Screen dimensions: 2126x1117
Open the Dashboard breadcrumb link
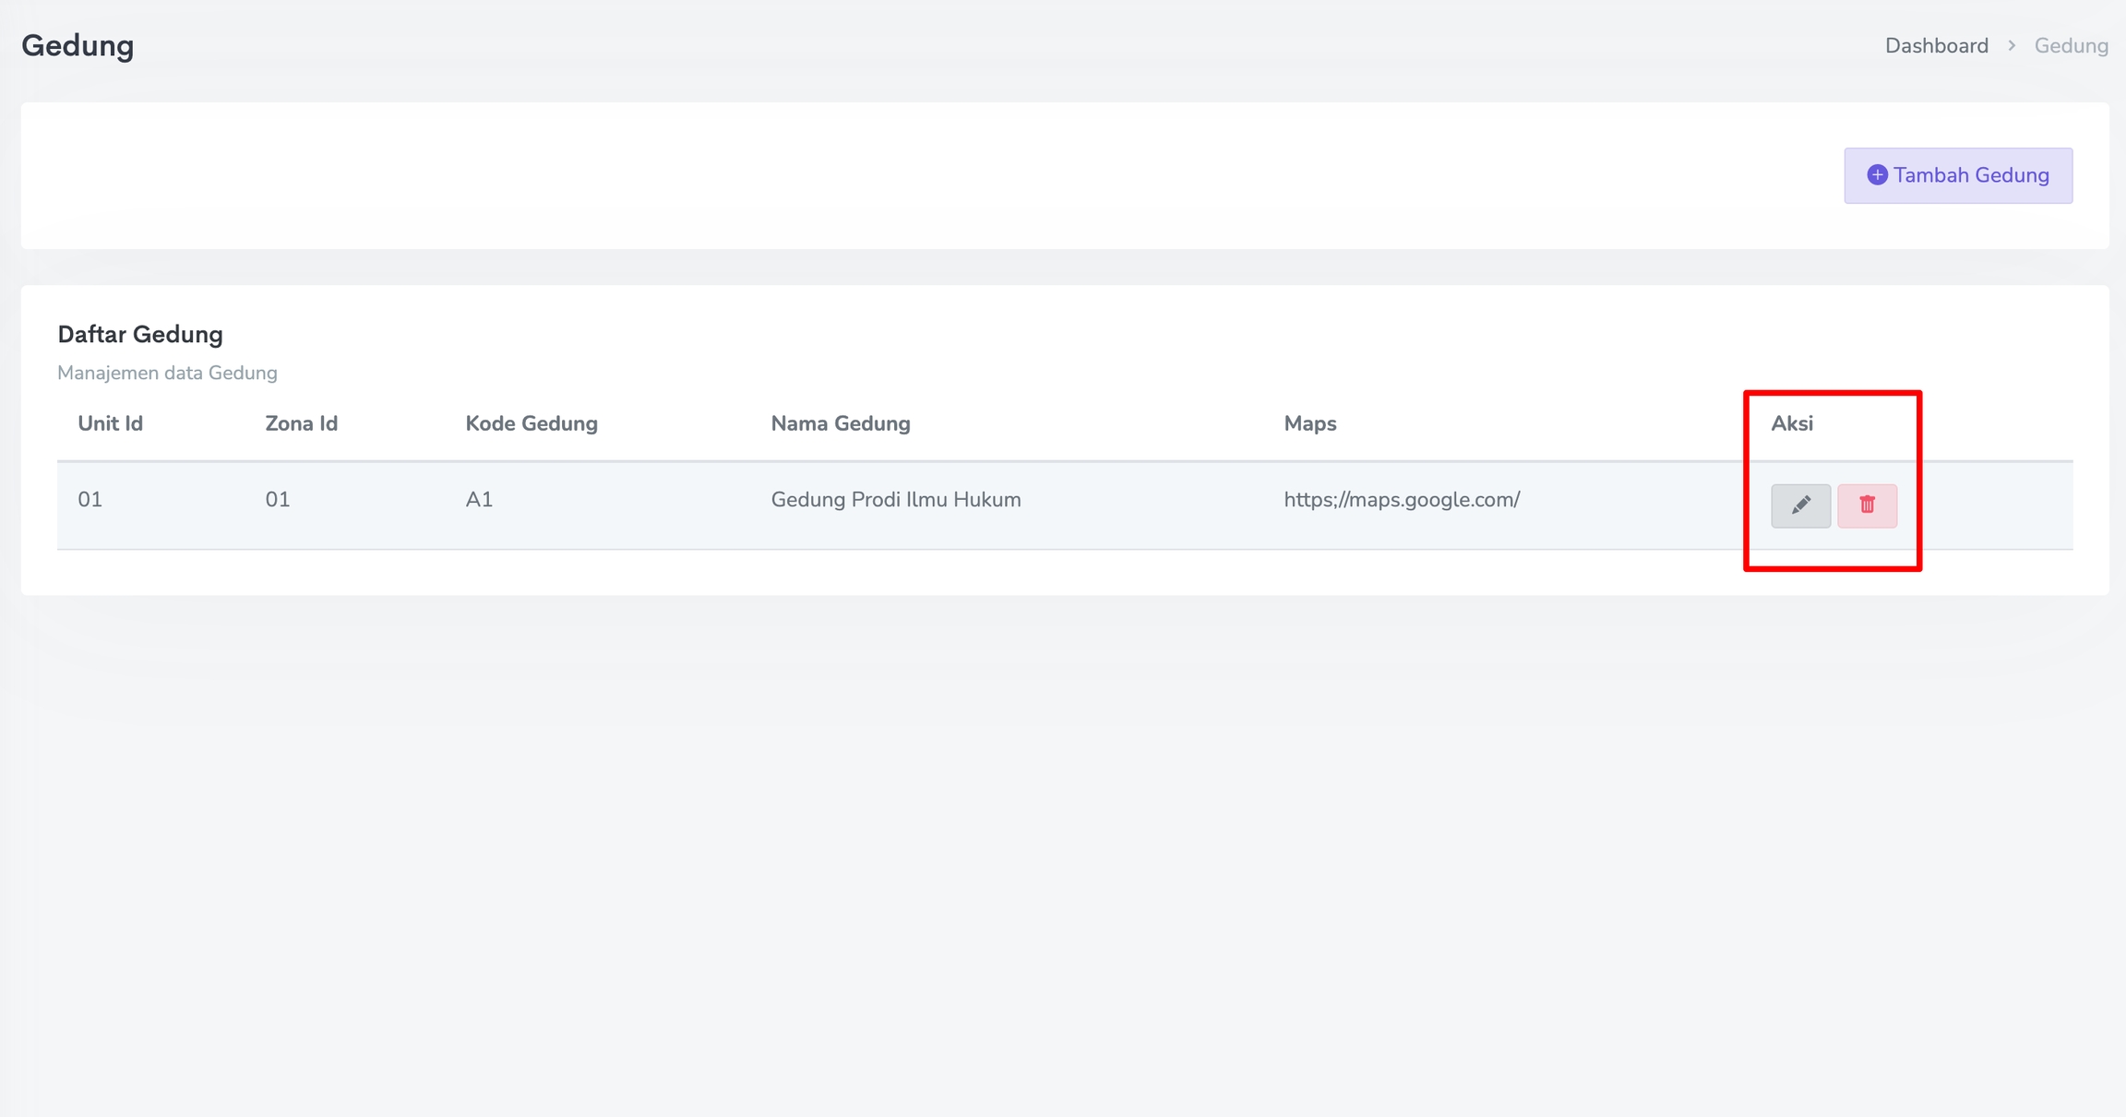pos(1936,46)
